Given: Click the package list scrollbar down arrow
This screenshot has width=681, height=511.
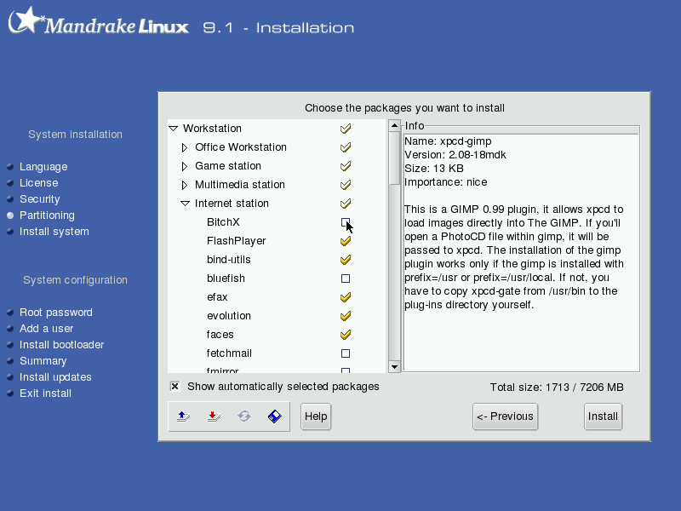Looking at the screenshot, I should tap(394, 367).
